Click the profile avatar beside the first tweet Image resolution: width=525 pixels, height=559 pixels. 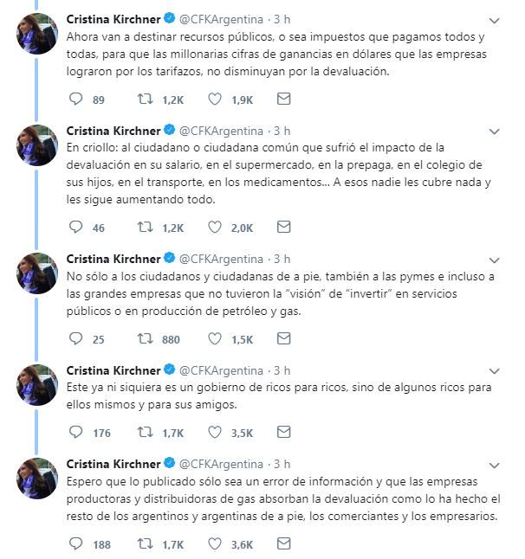(x=37, y=34)
